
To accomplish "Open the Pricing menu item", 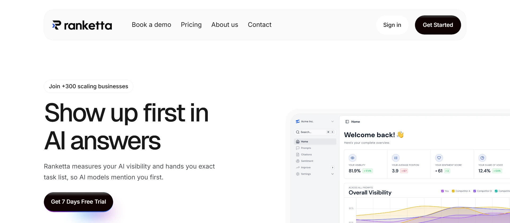I will click(x=191, y=25).
